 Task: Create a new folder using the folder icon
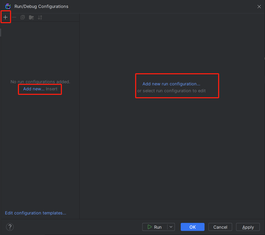(31, 17)
